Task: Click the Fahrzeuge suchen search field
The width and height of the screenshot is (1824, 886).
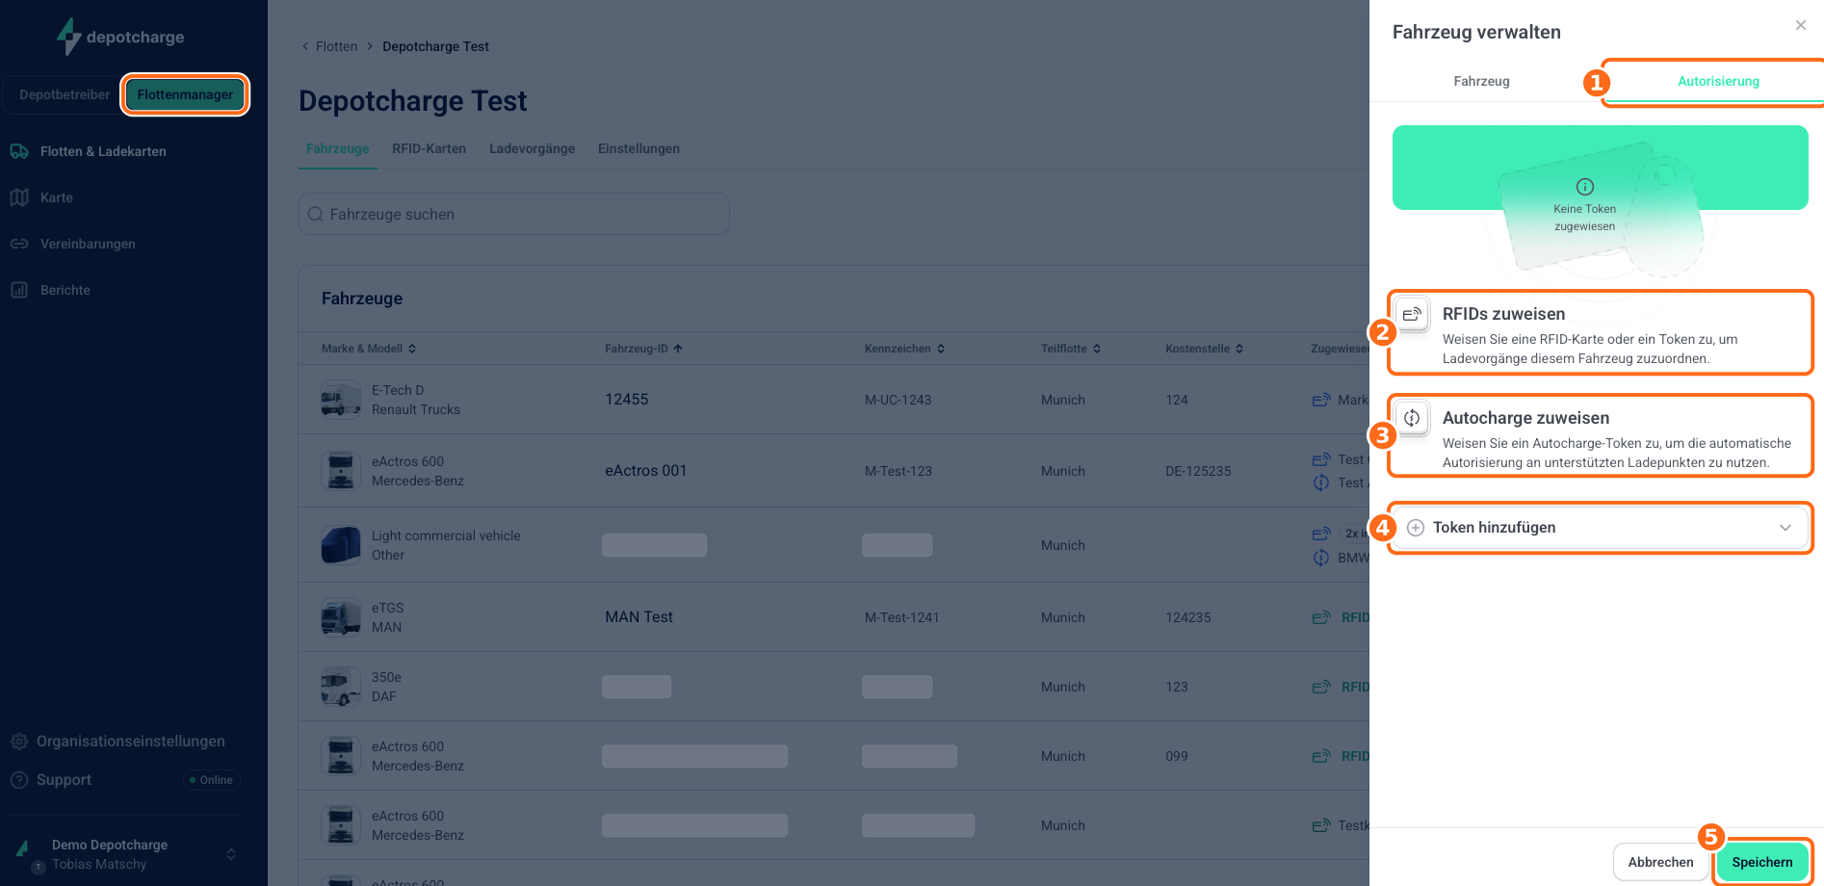Action: click(x=514, y=214)
